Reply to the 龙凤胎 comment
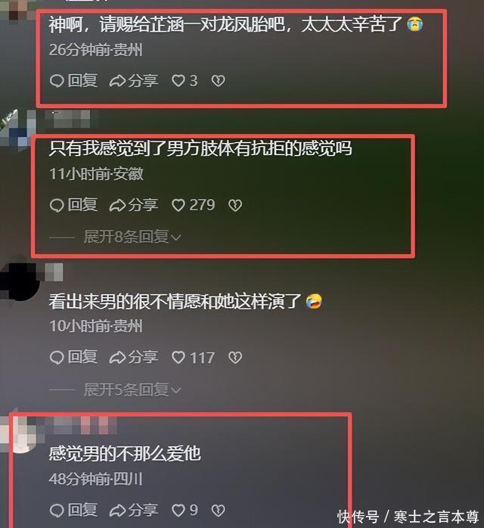The image size is (484, 528). (x=73, y=81)
